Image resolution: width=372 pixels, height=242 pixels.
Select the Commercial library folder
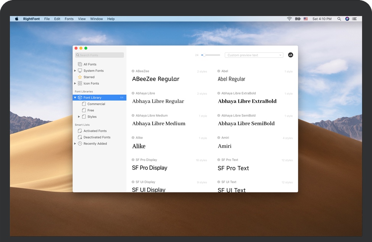click(x=96, y=104)
